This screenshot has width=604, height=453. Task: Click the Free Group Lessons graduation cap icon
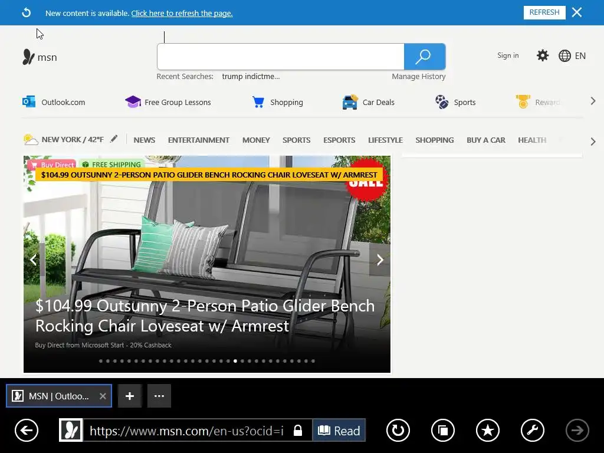[133, 101]
